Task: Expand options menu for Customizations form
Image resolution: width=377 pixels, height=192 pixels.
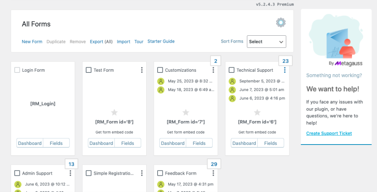Action: 213,70
